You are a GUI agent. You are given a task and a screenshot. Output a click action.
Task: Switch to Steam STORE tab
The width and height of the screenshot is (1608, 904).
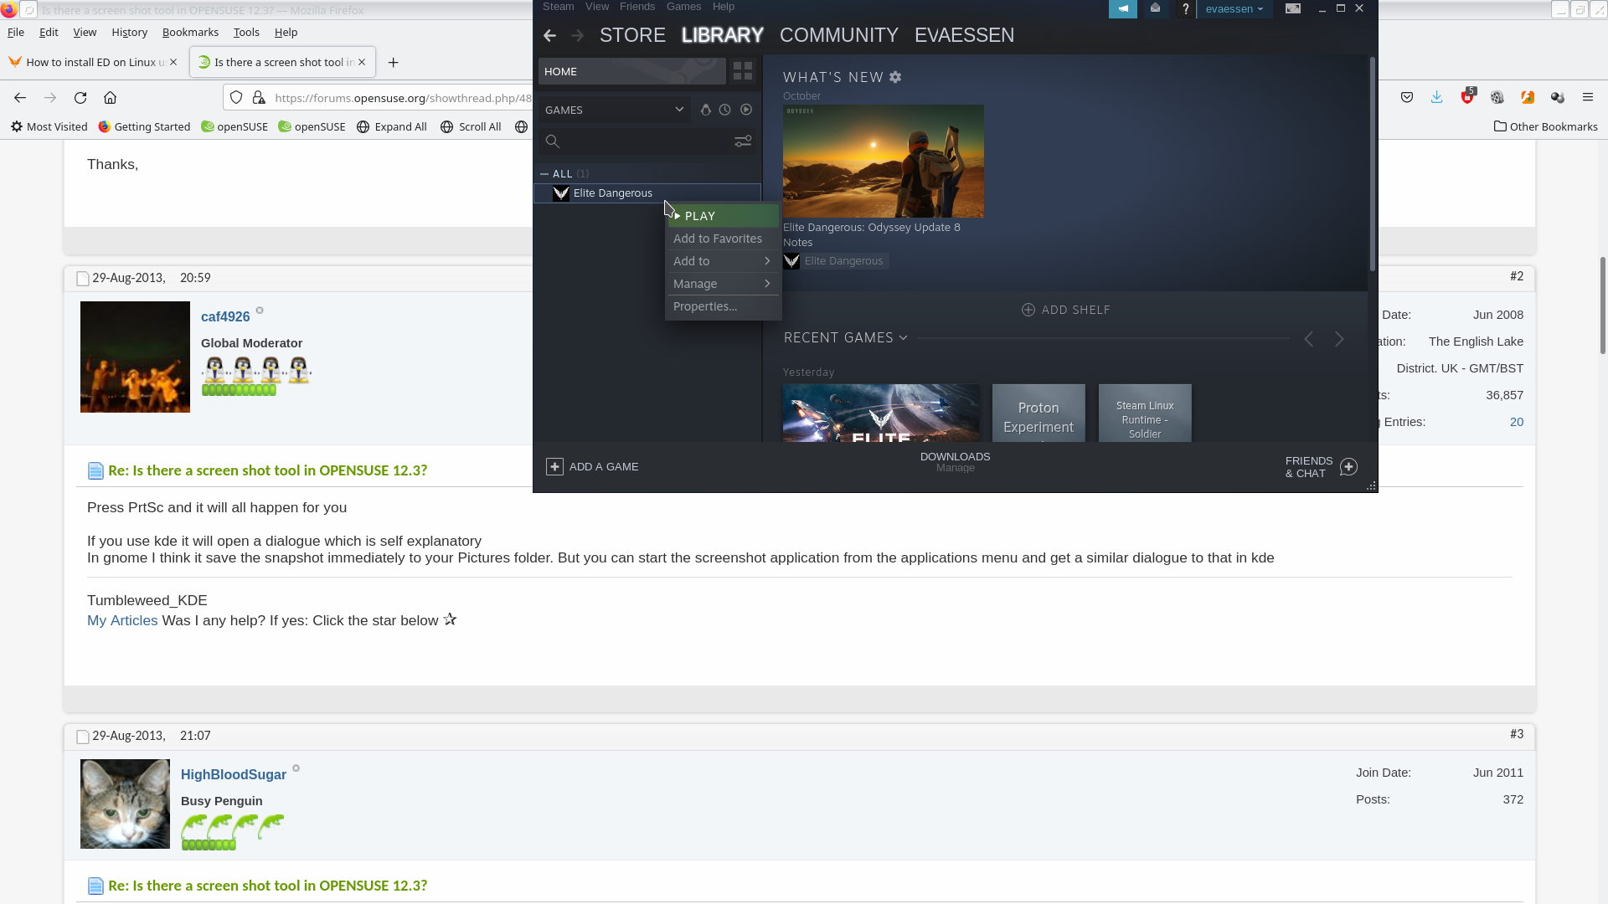pos(632,35)
